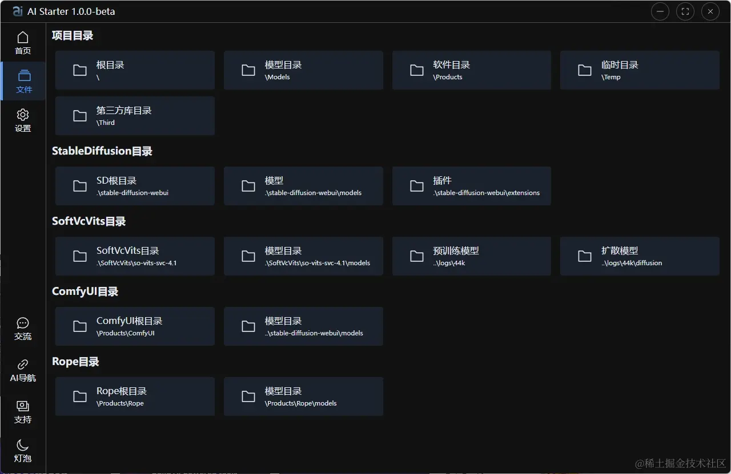Click the AI Starter 1.0.0-beta title text

tap(71, 11)
